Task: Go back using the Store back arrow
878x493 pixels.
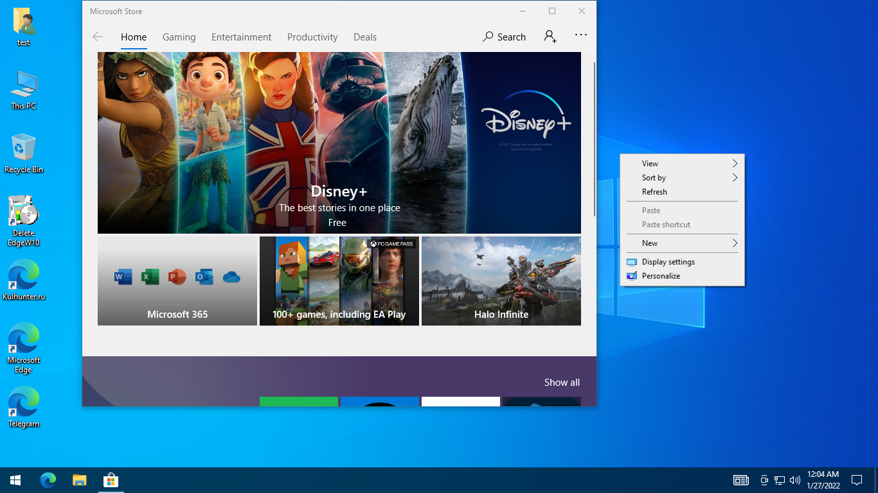Action: tap(98, 37)
